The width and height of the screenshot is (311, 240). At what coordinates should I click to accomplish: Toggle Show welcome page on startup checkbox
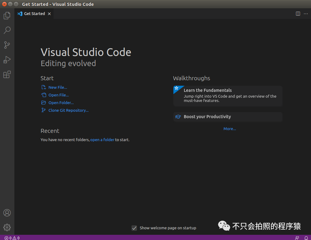click(x=134, y=228)
